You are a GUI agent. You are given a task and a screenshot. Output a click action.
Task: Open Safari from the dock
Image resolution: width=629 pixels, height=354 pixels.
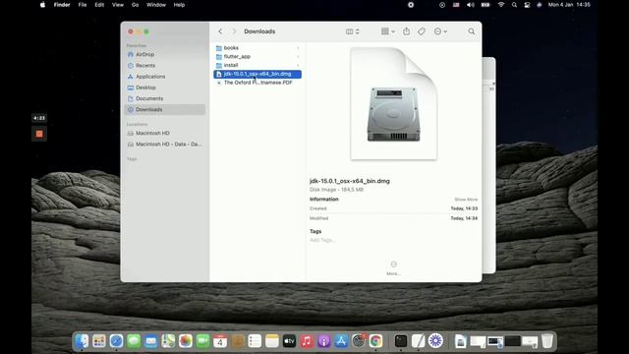116,341
